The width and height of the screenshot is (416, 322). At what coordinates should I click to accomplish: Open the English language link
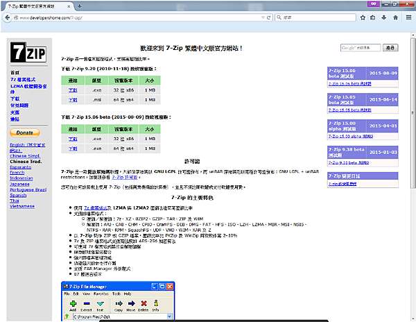point(27,147)
